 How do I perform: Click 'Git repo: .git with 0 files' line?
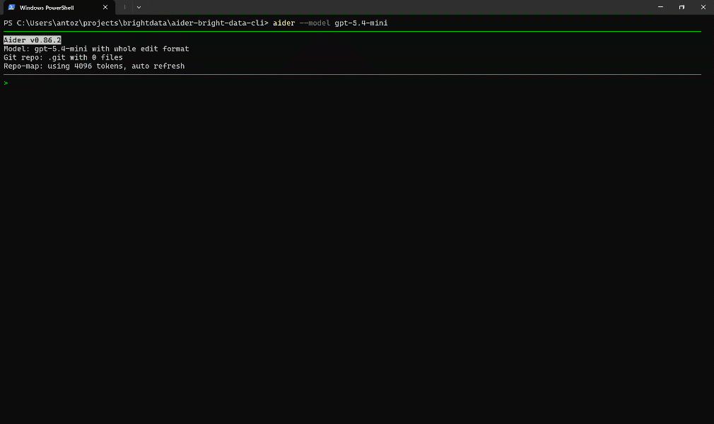click(64, 57)
